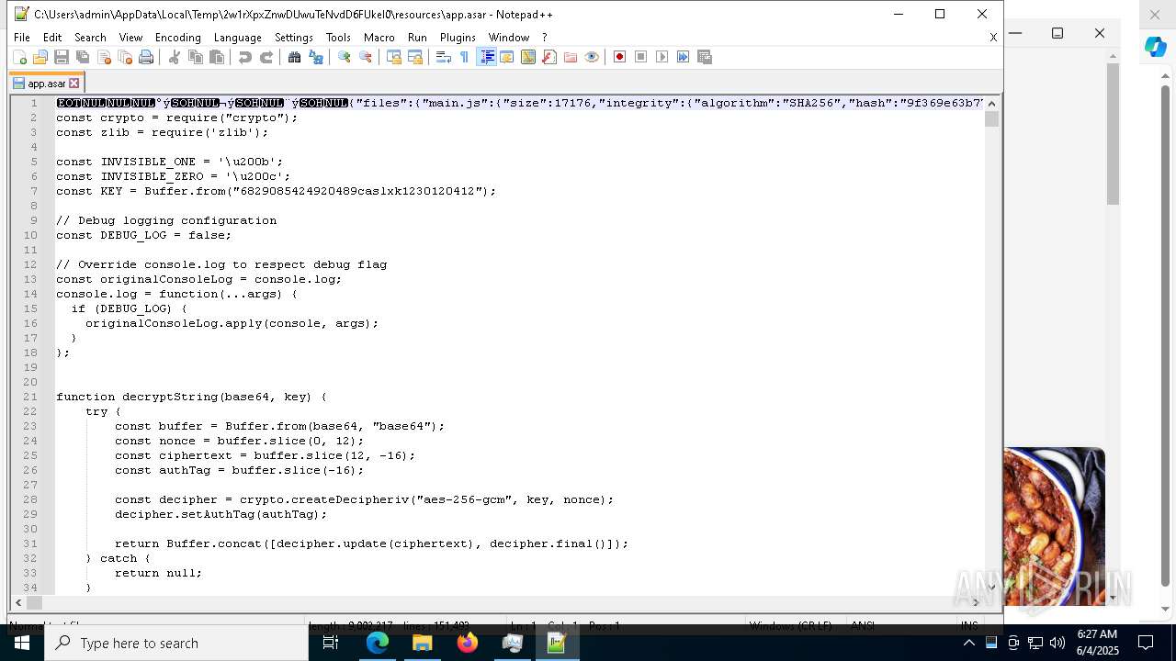Open the Folder as Workspace panel
Screen dimensions: 1176x661
pos(570,57)
